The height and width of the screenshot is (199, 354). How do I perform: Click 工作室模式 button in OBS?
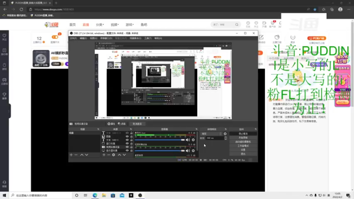click(243, 146)
